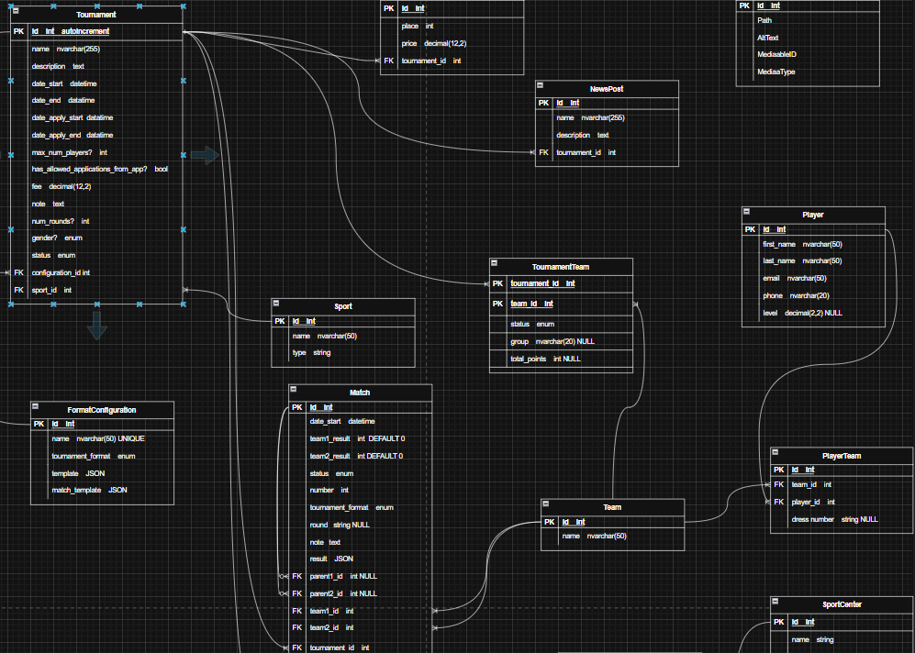Click the right-pointing connect arrow beside Tournament

[x=206, y=155]
